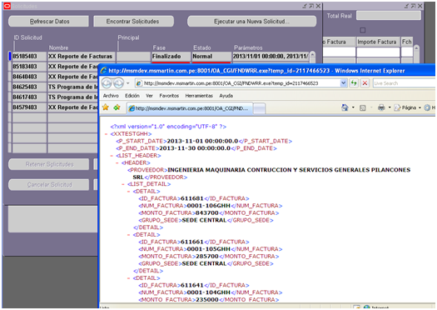Viewport: 437px width, 310px height.
Task: Toggle the checkbox below Total Real field
Action: 363,30
